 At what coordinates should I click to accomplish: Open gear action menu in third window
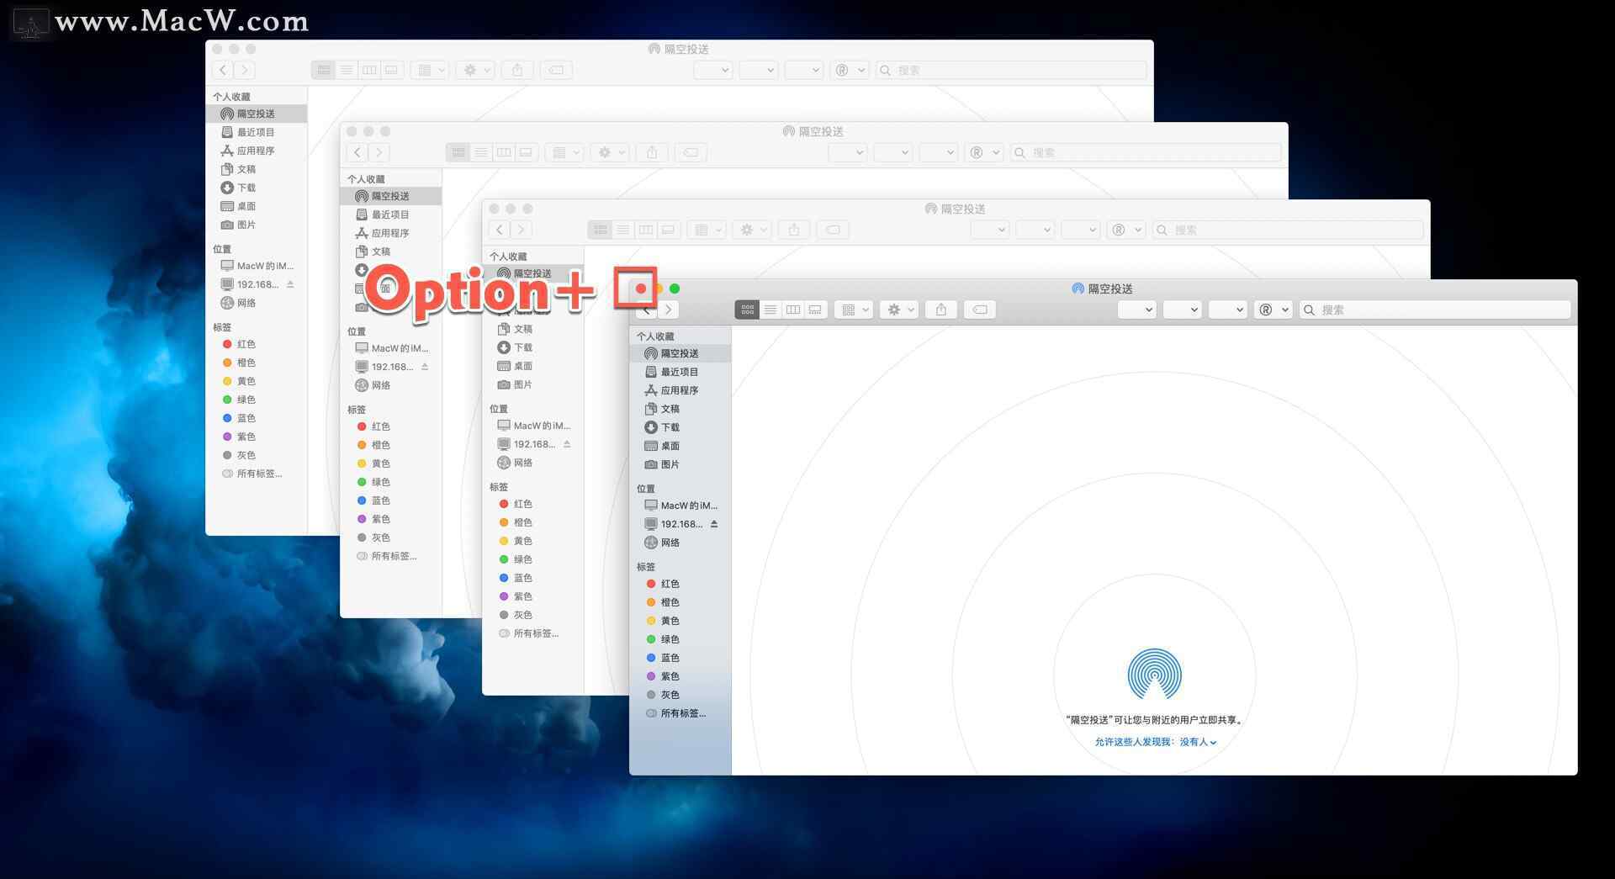752,230
